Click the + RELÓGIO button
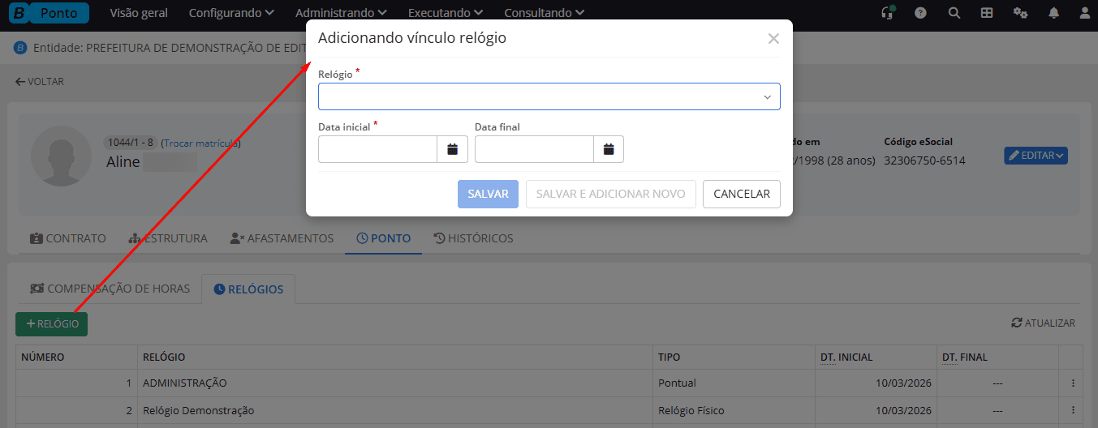Screen dimensions: 1098x428 (52, 323)
